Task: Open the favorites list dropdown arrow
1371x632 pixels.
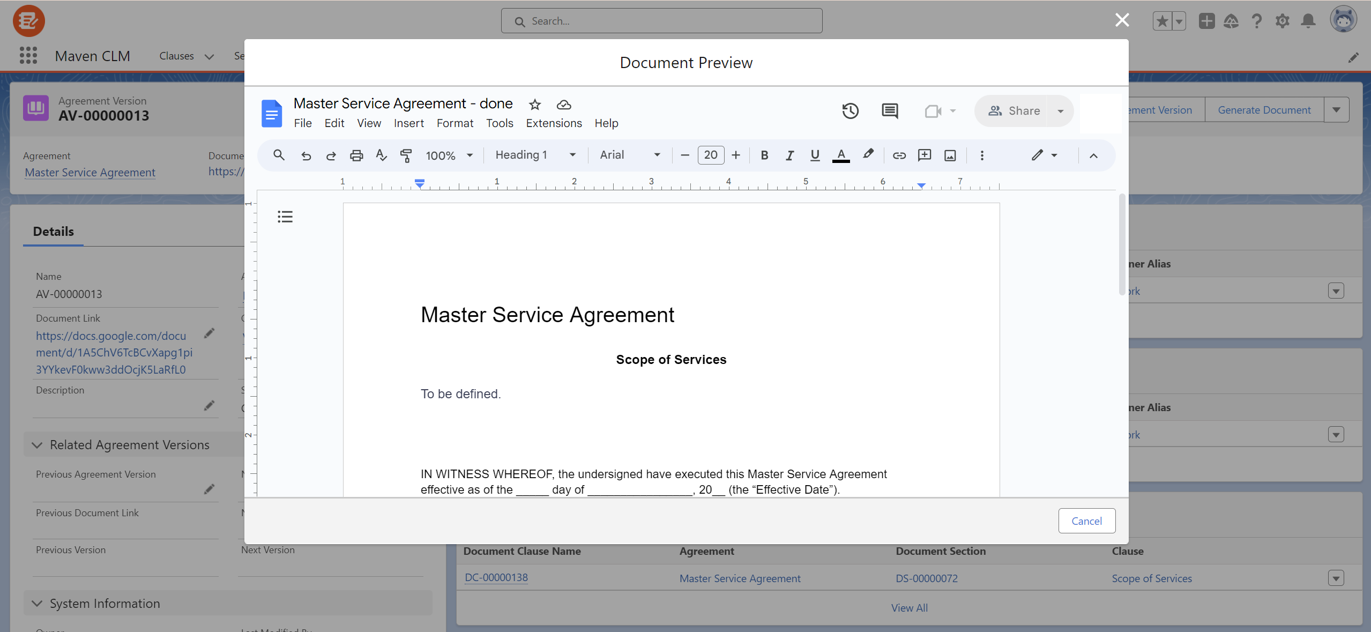Action: [x=1179, y=21]
